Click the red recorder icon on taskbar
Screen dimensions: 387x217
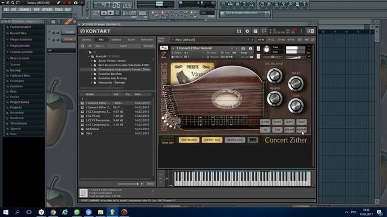click(124, 212)
